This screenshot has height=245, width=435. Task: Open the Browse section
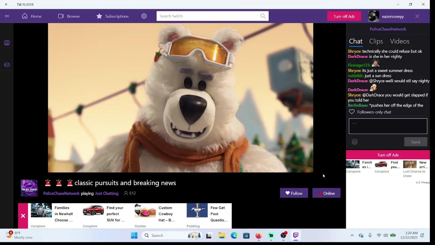[69, 16]
